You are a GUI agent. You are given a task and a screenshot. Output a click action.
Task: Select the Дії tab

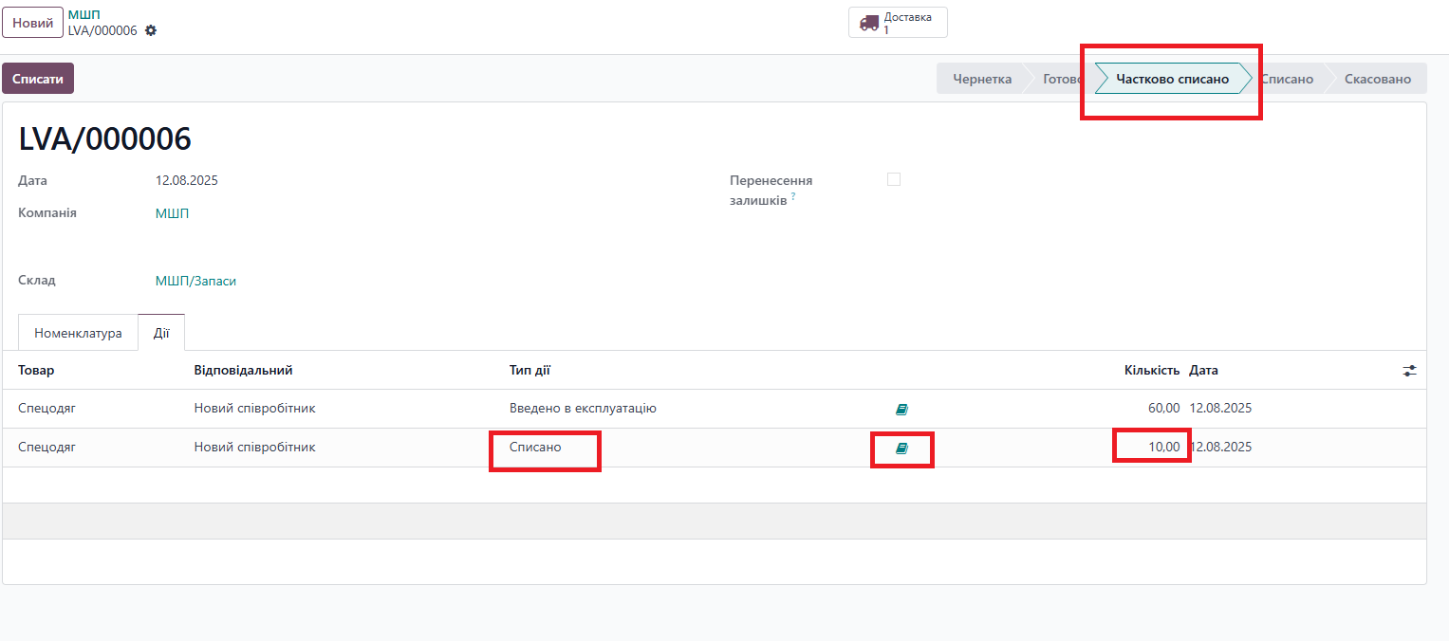[x=161, y=333]
